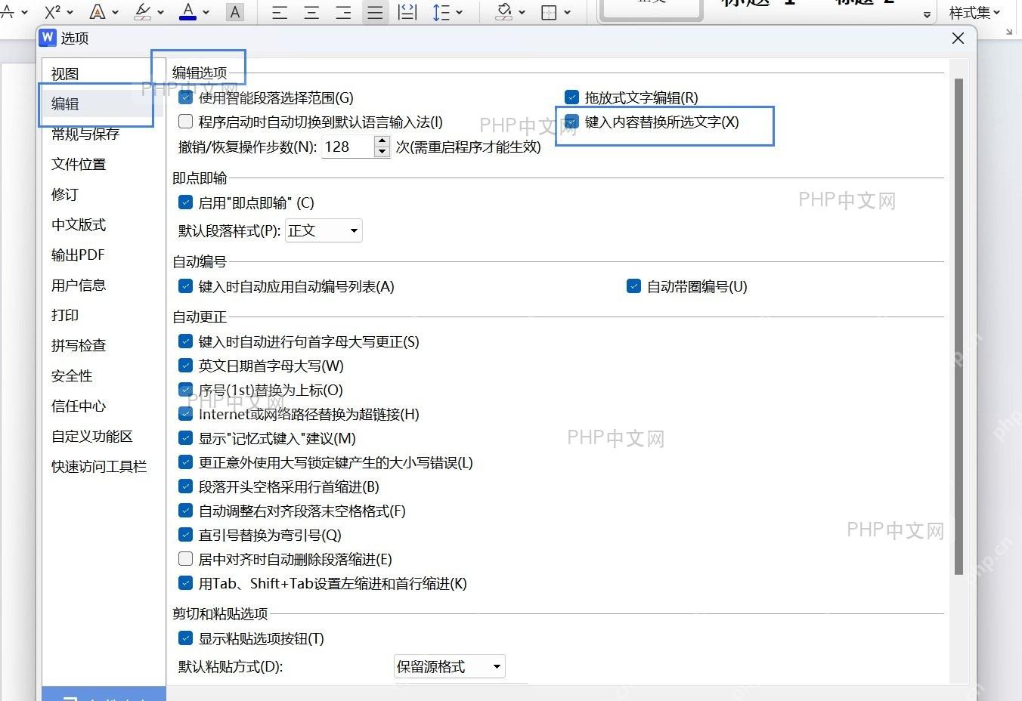Screen dimensions: 1022x701
Task: Disable 启用"即点即输"(C) checkbox
Action: 185,202
